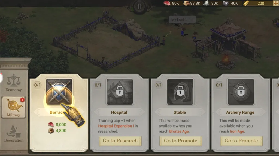Click the locked Archery Range target icon

click(241, 92)
